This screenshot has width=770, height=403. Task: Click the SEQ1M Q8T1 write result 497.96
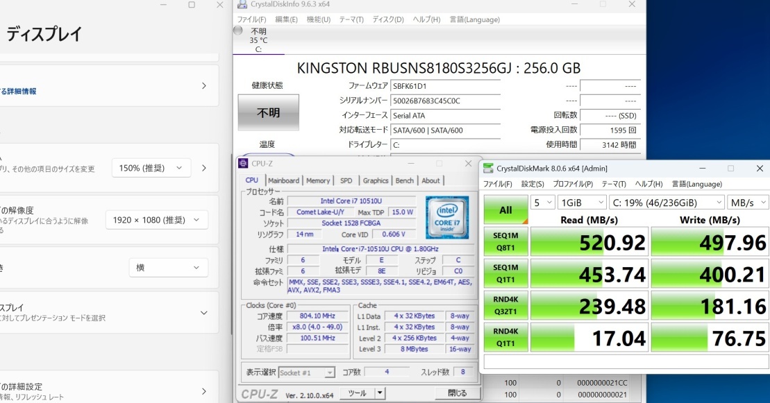[x=710, y=242]
